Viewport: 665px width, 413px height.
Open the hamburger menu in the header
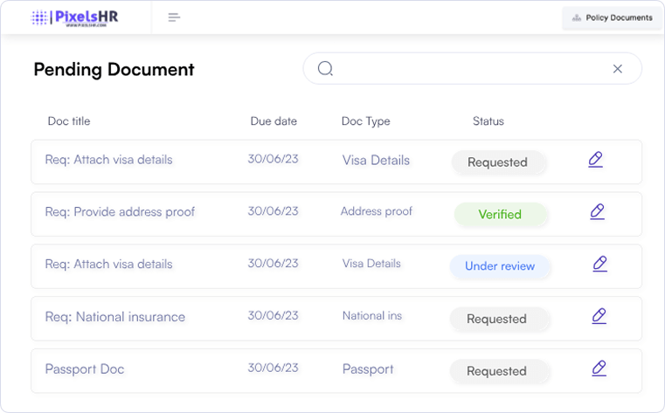click(174, 17)
